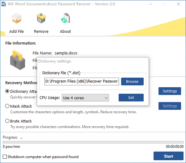Click the recovery progress bar

[93, 142]
